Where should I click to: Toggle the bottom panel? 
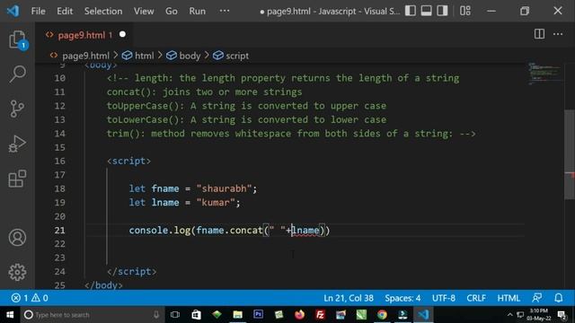pyautogui.click(x=426, y=11)
